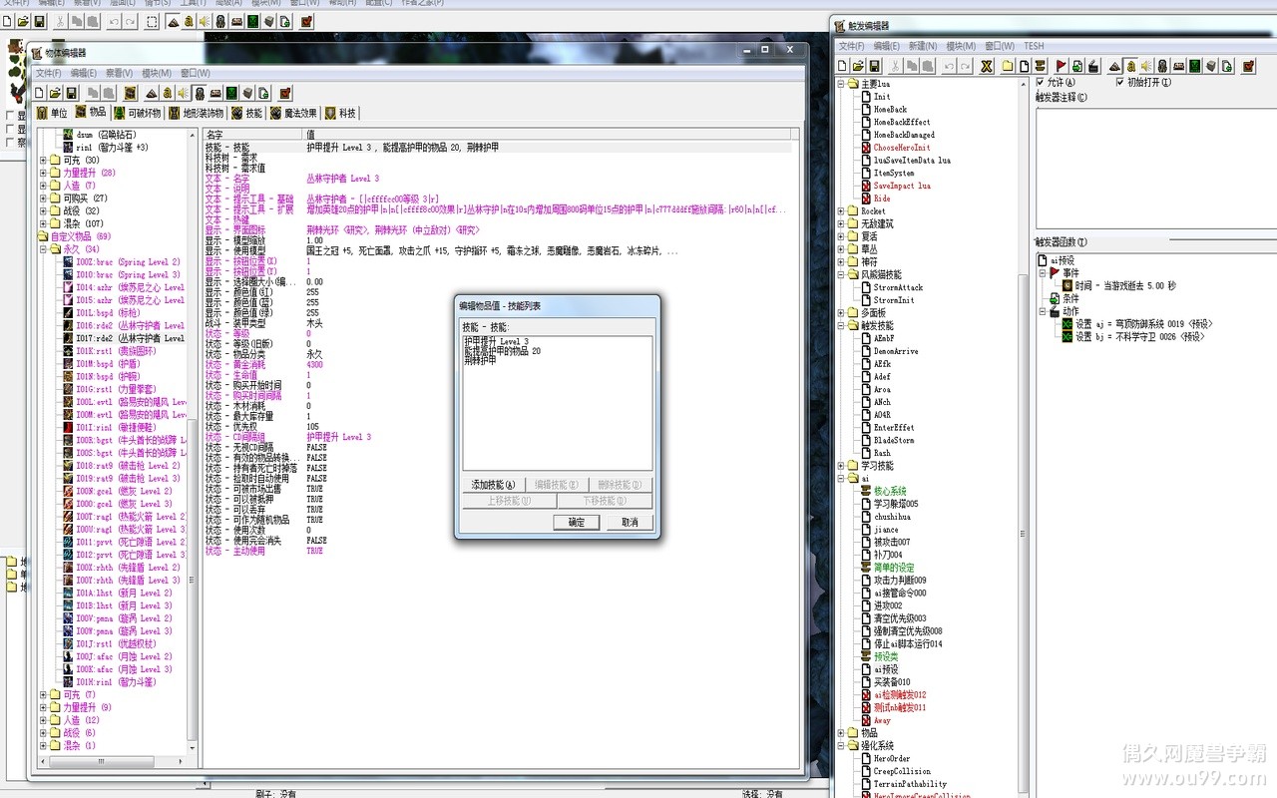
Task: Open Terrain Editor from Object Editor toolbar
Action: point(151,93)
